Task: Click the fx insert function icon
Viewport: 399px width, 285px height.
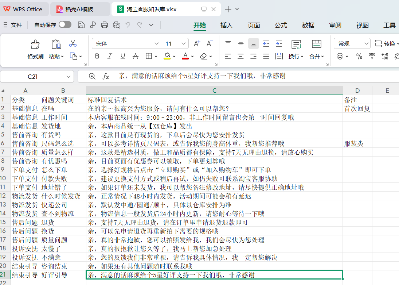Action: [106, 76]
